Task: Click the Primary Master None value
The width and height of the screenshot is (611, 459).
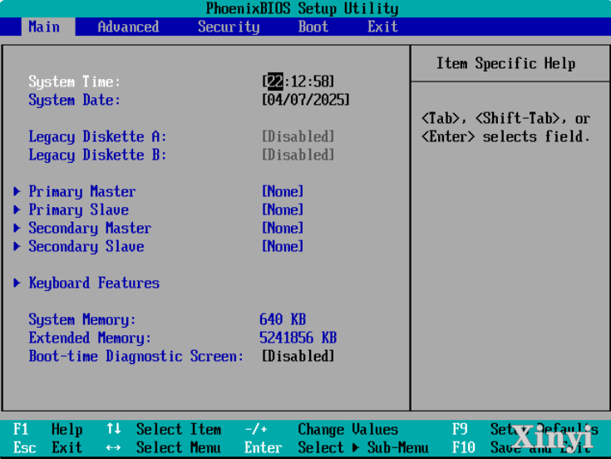Action: tap(283, 191)
